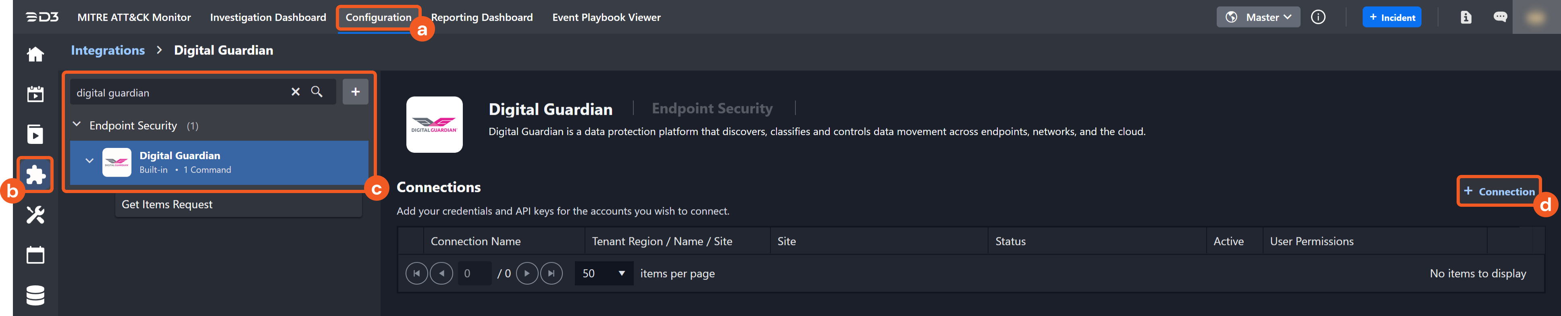Click the home icon in sidebar
Screen dimensions: 1561x316
35,54
